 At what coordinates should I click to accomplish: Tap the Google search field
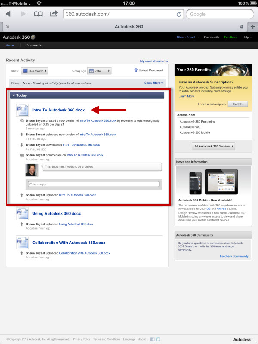[x=220, y=14]
